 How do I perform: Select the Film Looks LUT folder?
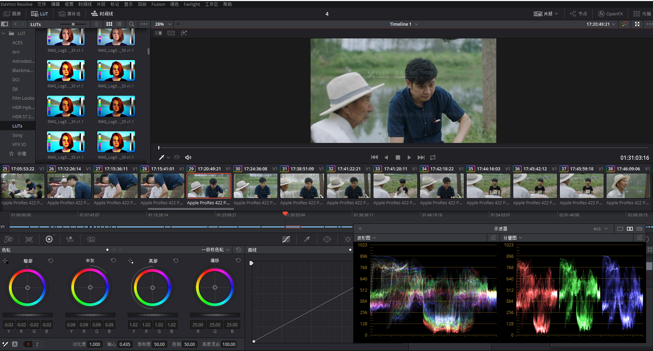point(23,98)
